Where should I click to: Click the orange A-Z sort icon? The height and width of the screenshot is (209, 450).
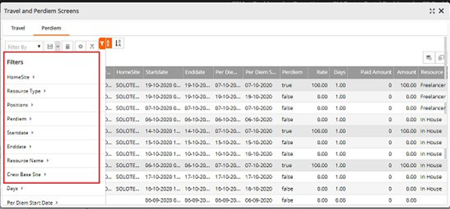click(x=108, y=44)
